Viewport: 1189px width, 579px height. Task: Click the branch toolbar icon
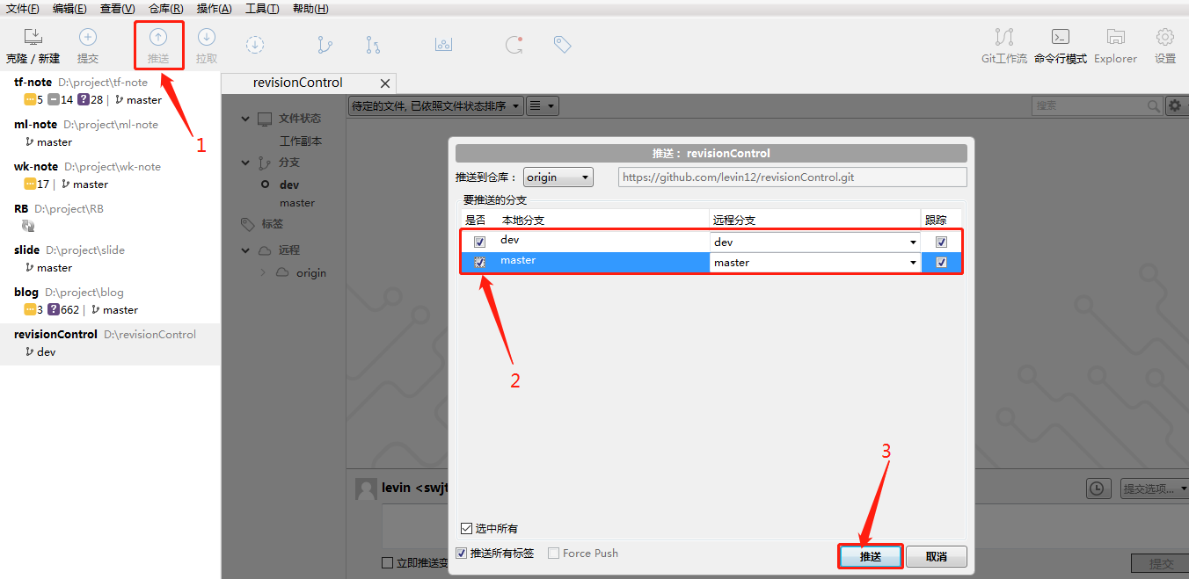(x=325, y=44)
